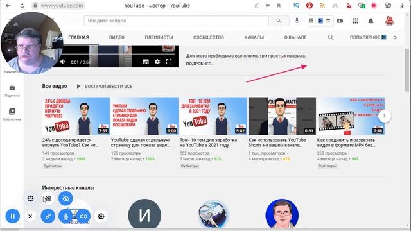Open Подписки in the sidebar
Screen dimensions: 411x231
pos(12,90)
